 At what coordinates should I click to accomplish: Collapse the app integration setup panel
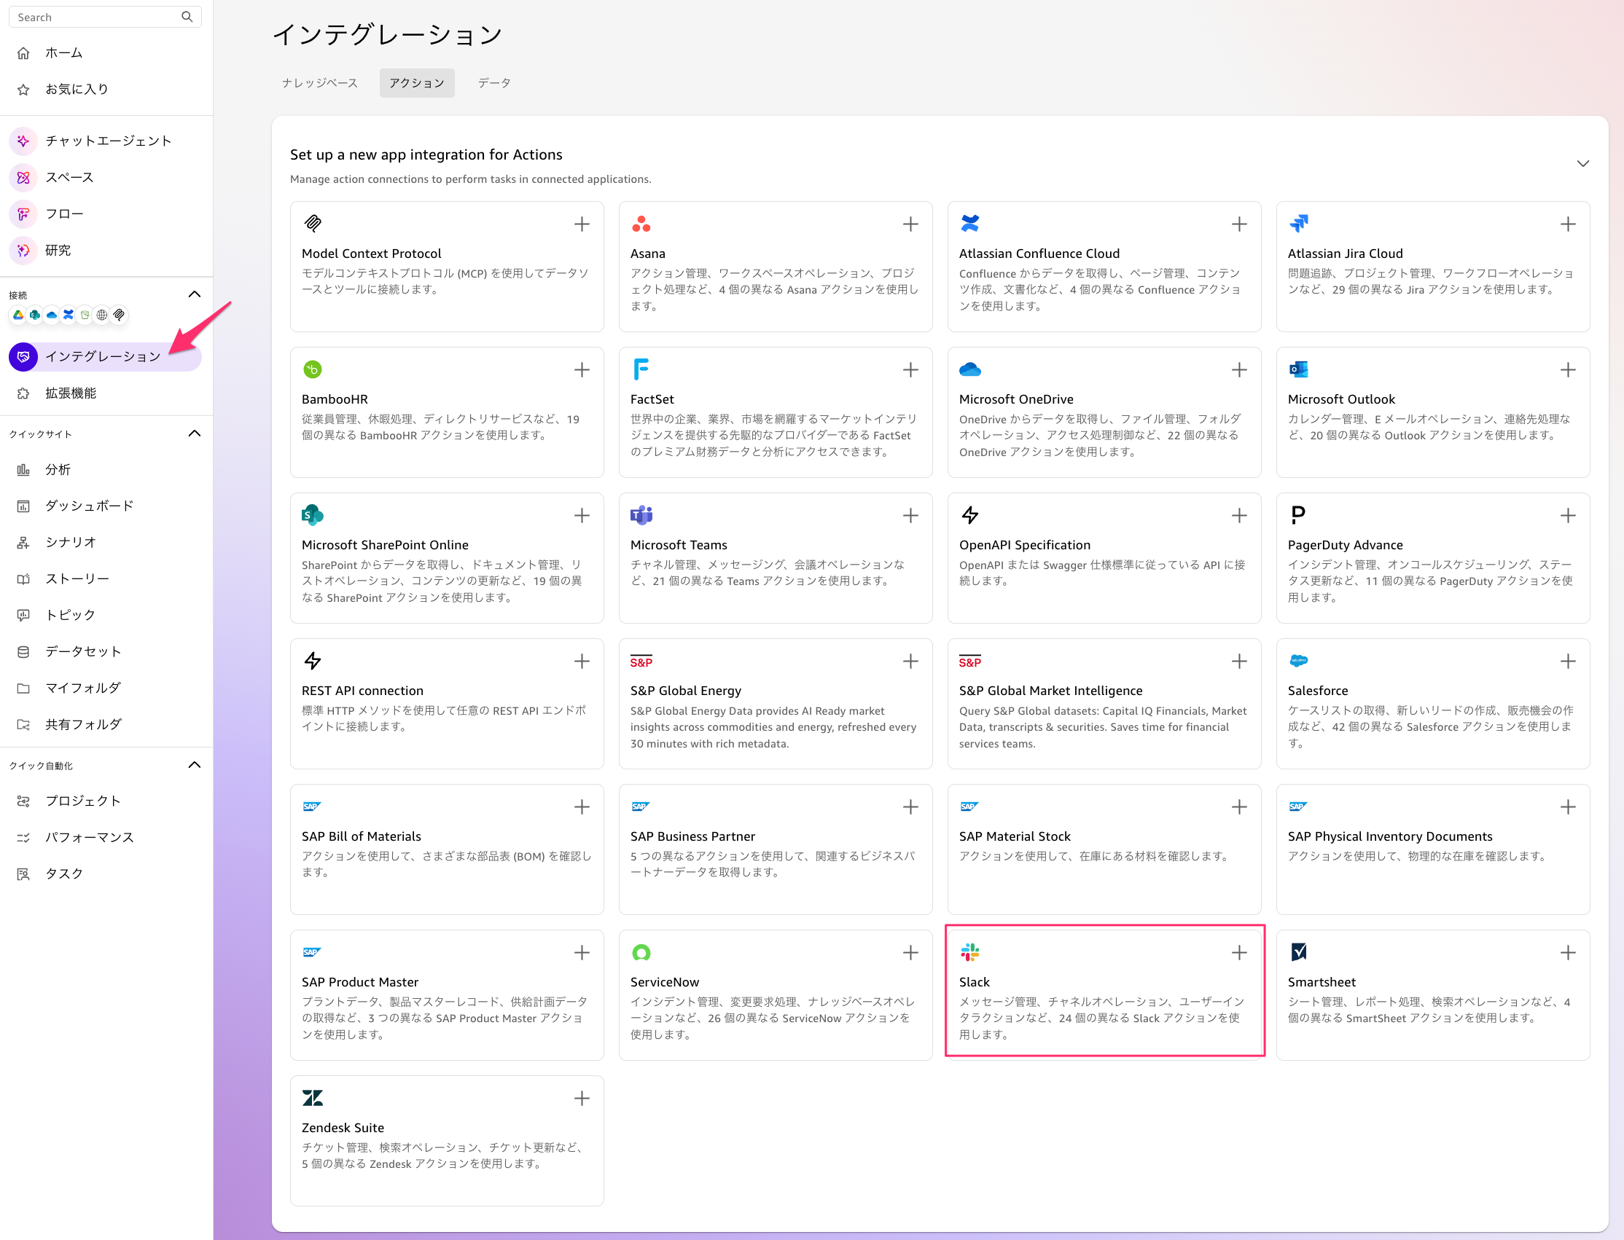1582,163
